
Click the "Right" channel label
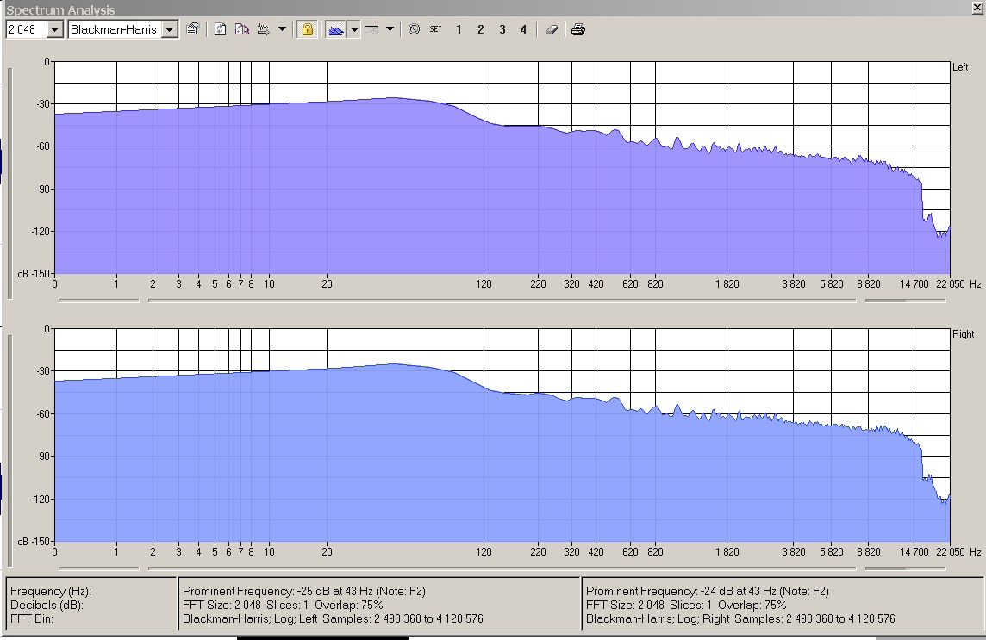[964, 334]
